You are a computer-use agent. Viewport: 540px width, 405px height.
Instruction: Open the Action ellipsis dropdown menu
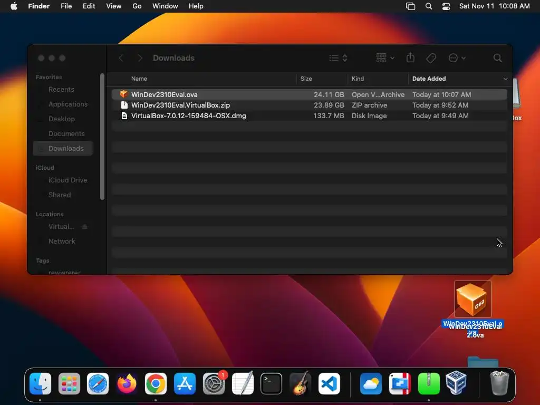tap(457, 58)
